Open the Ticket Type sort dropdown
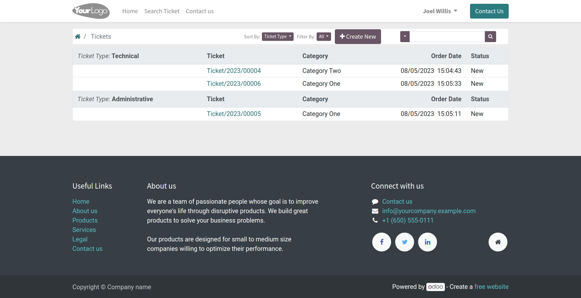Viewport: 581px width, 298px height. tap(278, 36)
